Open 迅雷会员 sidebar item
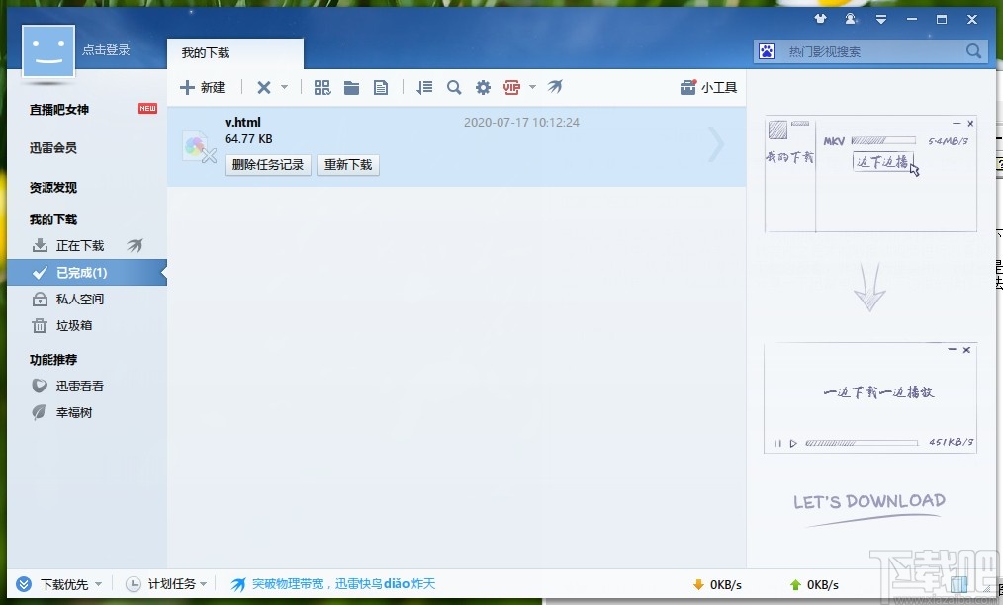The image size is (1003, 605). (53, 147)
